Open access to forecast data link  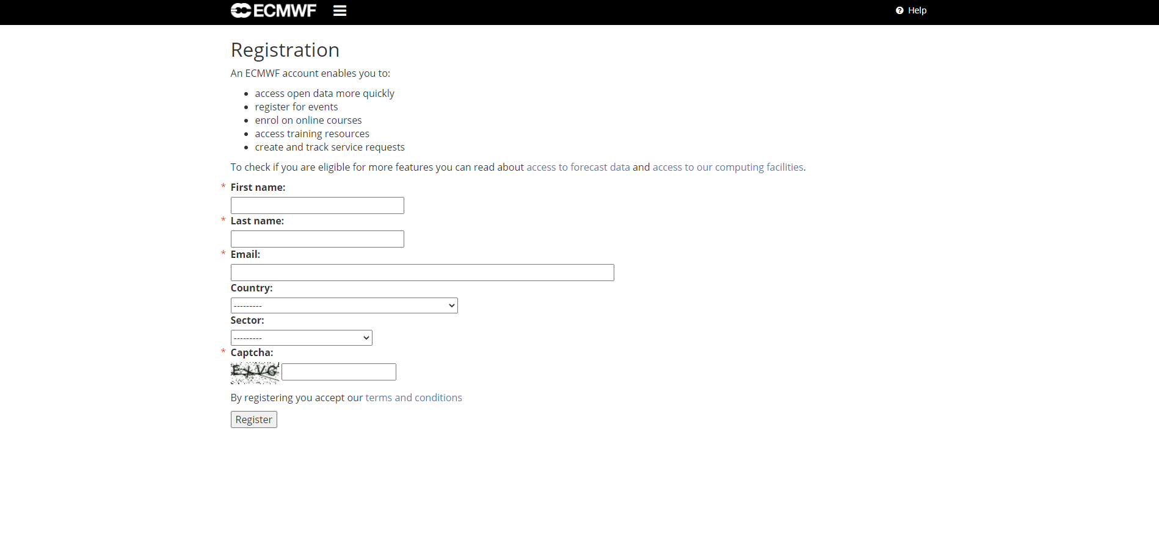coord(578,167)
